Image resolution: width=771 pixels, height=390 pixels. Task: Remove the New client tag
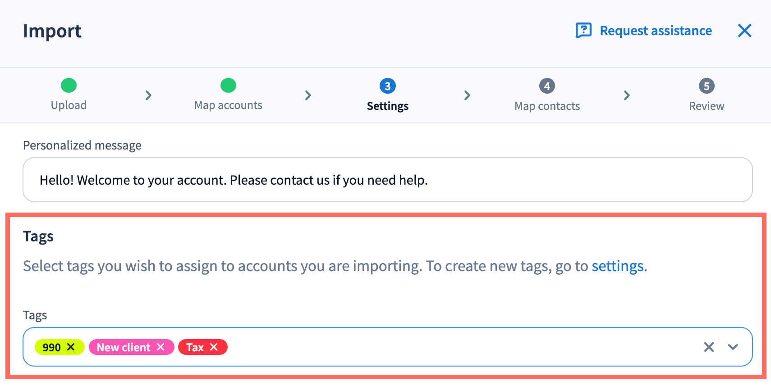point(161,347)
